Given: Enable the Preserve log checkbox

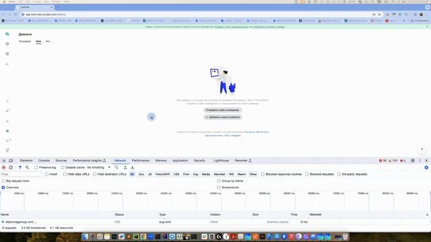Looking at the screenshot, I should 36,167.
